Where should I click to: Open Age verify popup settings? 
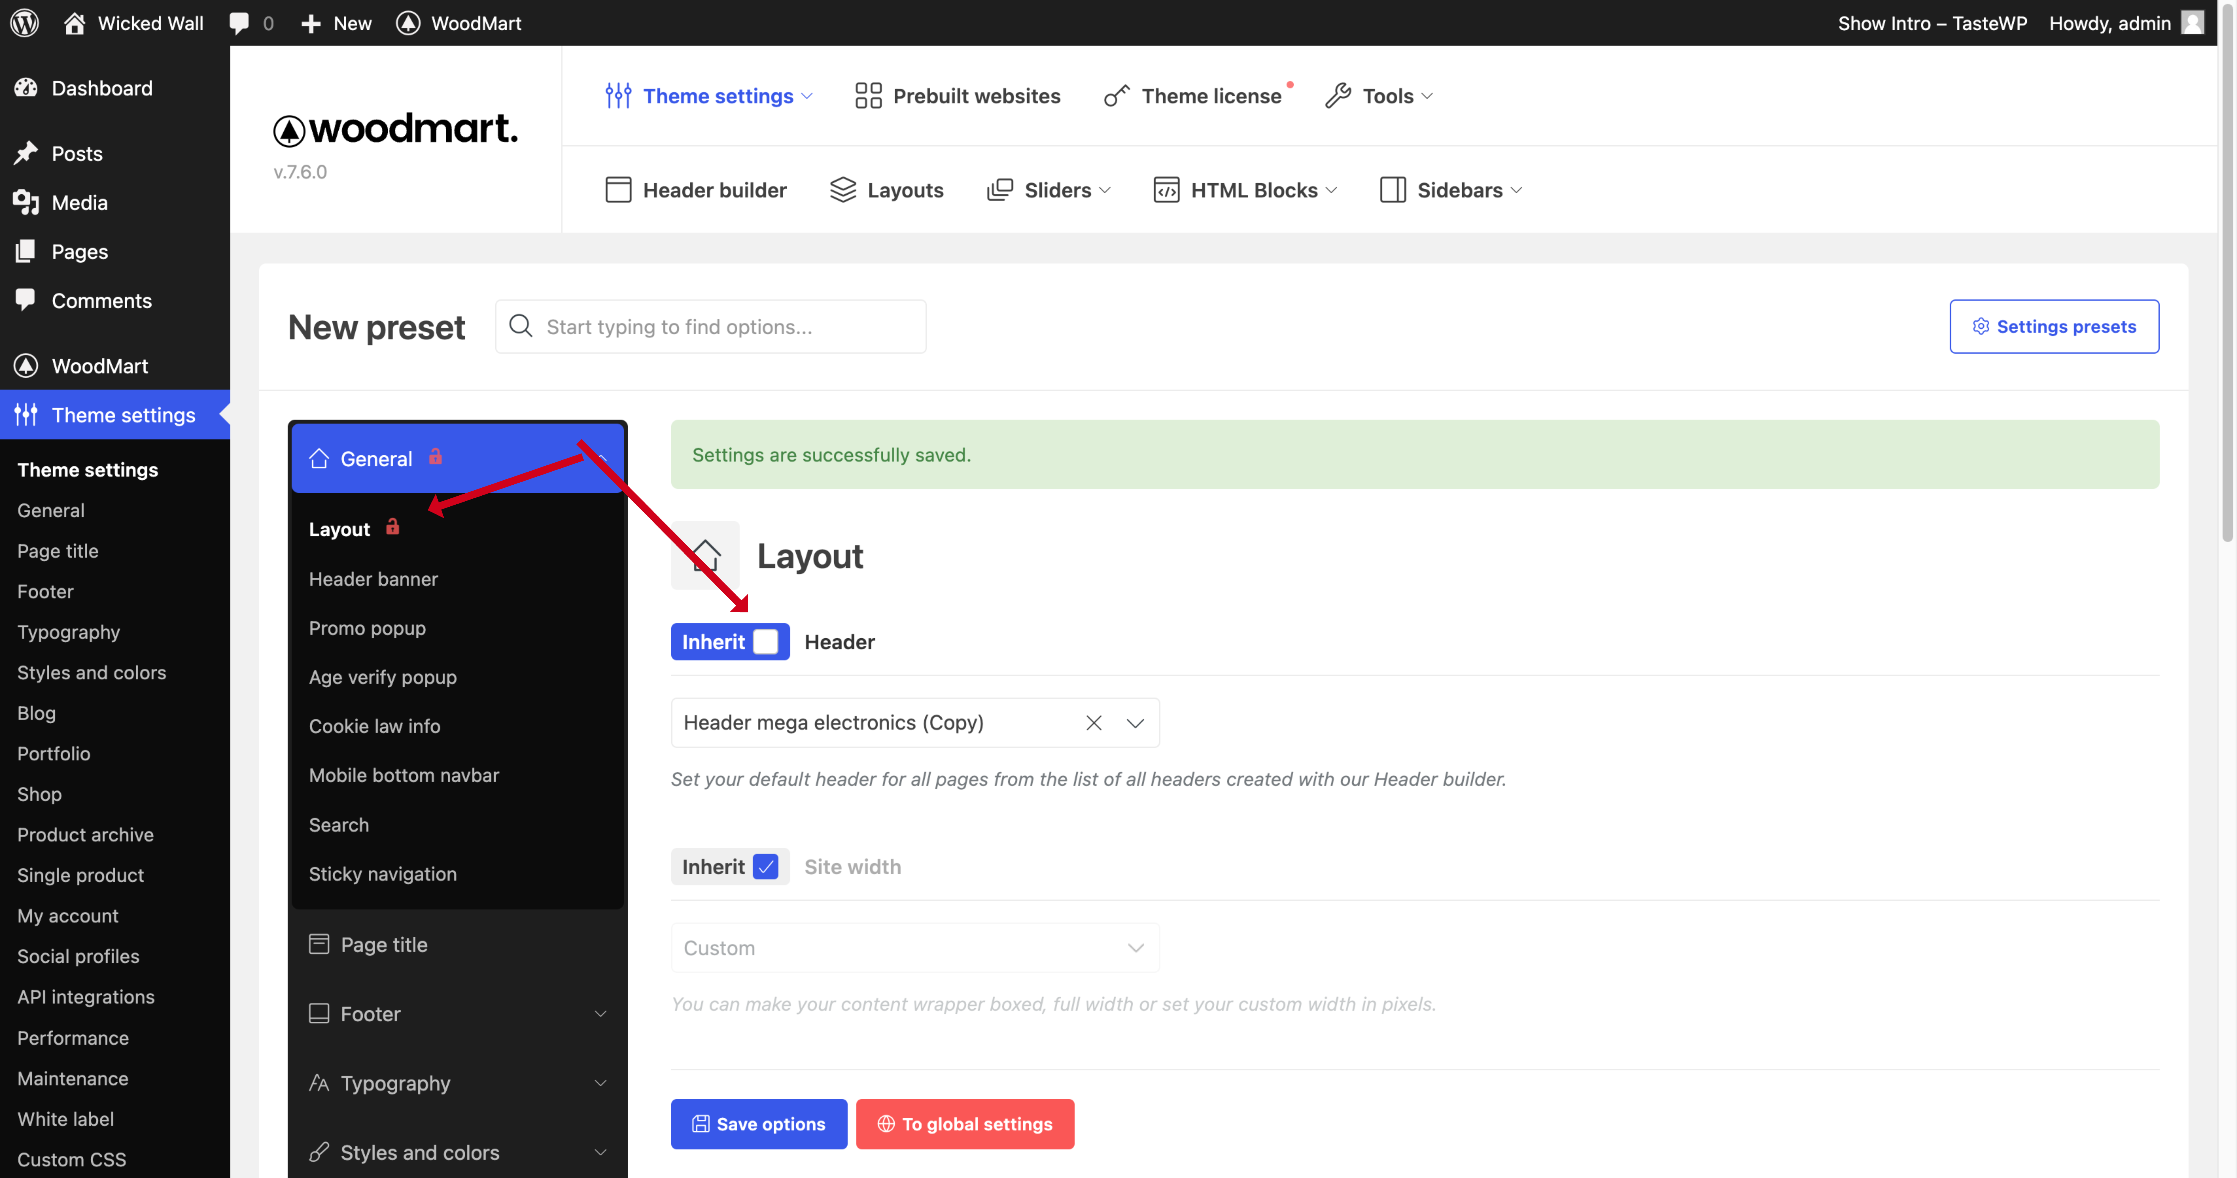coord(383,677)
